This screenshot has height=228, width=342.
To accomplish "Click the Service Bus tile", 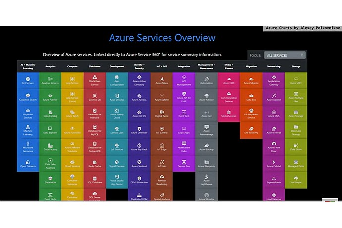I will point(184,164).
